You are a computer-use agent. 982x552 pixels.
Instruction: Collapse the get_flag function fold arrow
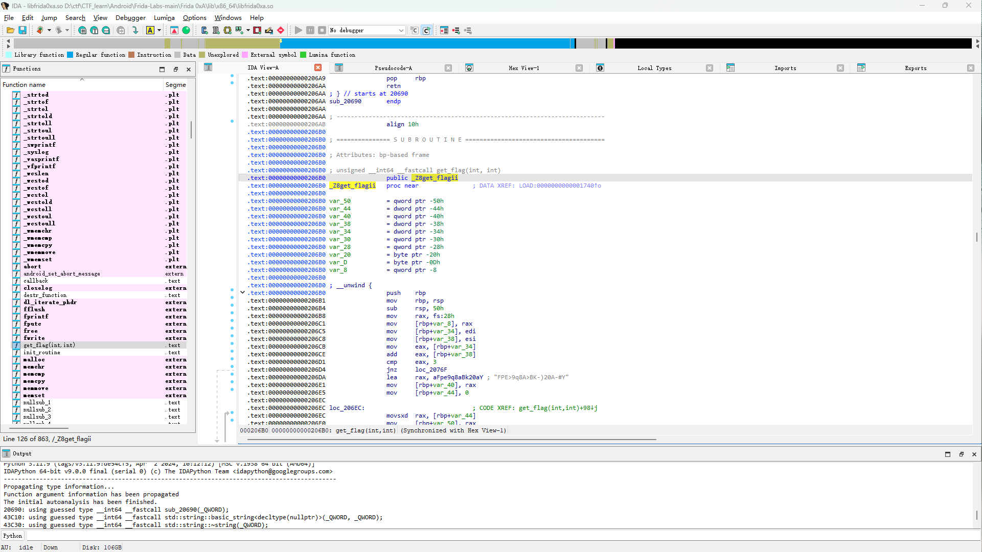243,292
